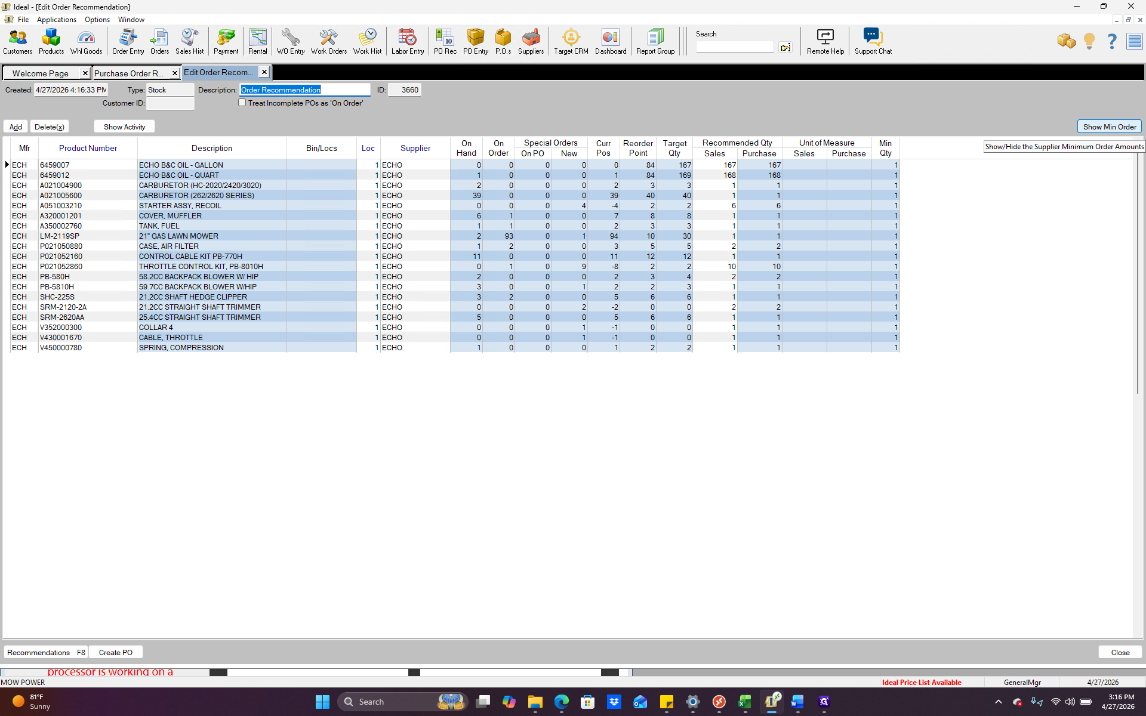Click the Supplier column header
This screenshot has height=716, width=1146.
click(415, 148)
